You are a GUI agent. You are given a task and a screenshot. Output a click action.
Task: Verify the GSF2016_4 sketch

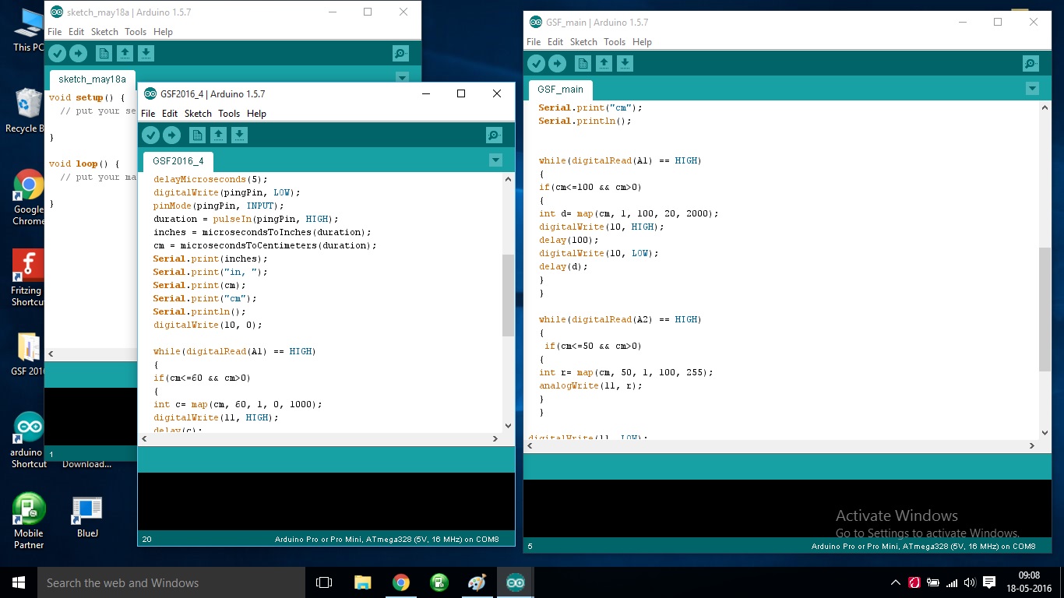coord(150,135)
